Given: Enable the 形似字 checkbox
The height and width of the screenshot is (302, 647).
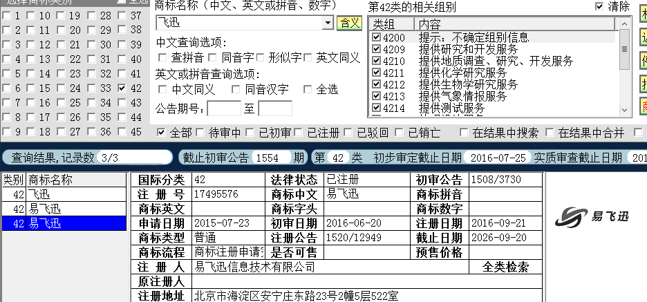Looking at the screenshot, I should [260, 58].
